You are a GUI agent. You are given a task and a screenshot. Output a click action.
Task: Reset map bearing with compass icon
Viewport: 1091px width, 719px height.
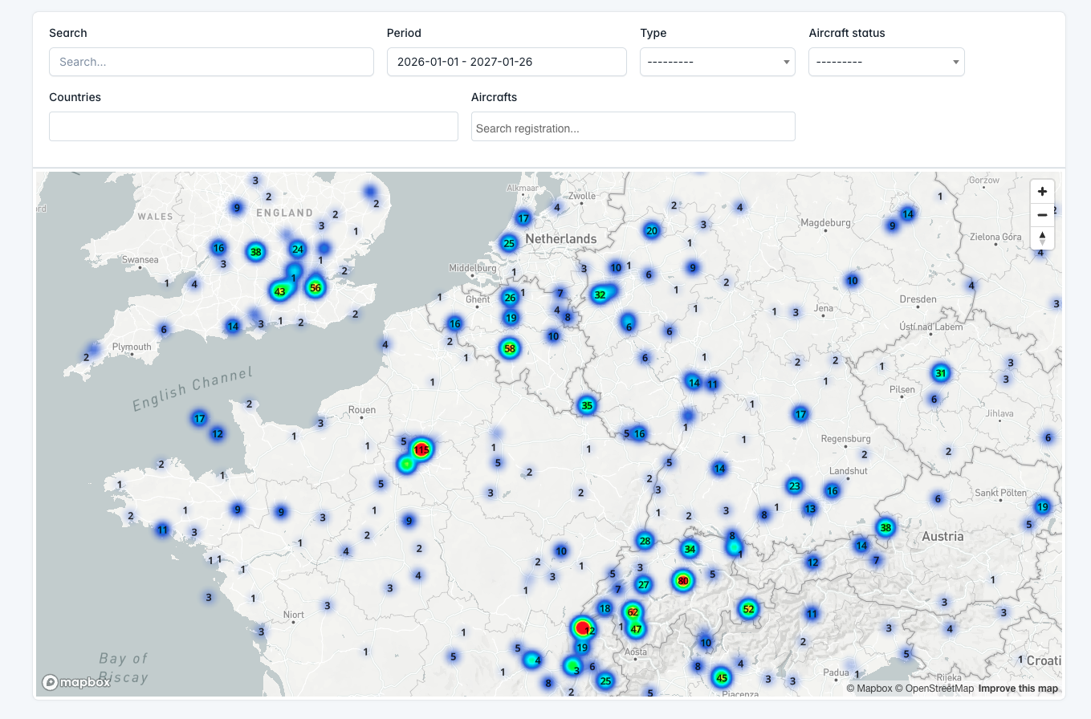pos(1042,238)
